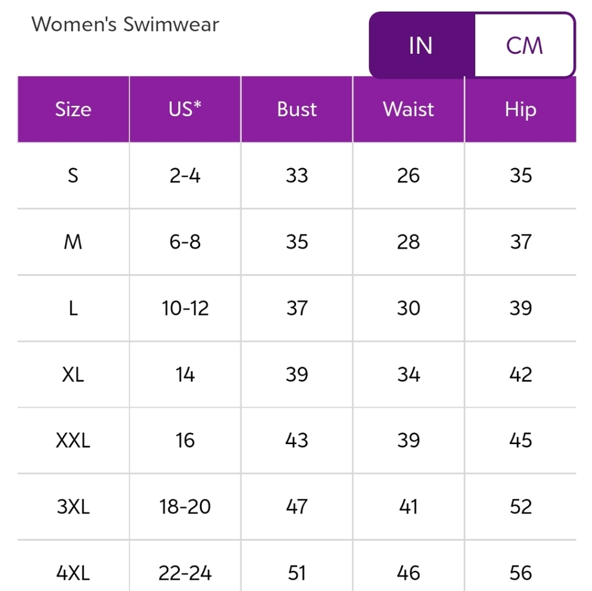This screenshot has height=591, width=592.
Task: Click the 6-8 US size cell
Action: [185, 242]
